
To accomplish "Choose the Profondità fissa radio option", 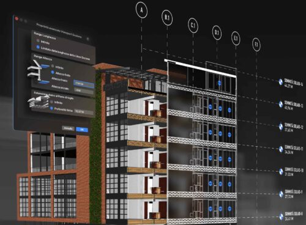I will point(51,108).
